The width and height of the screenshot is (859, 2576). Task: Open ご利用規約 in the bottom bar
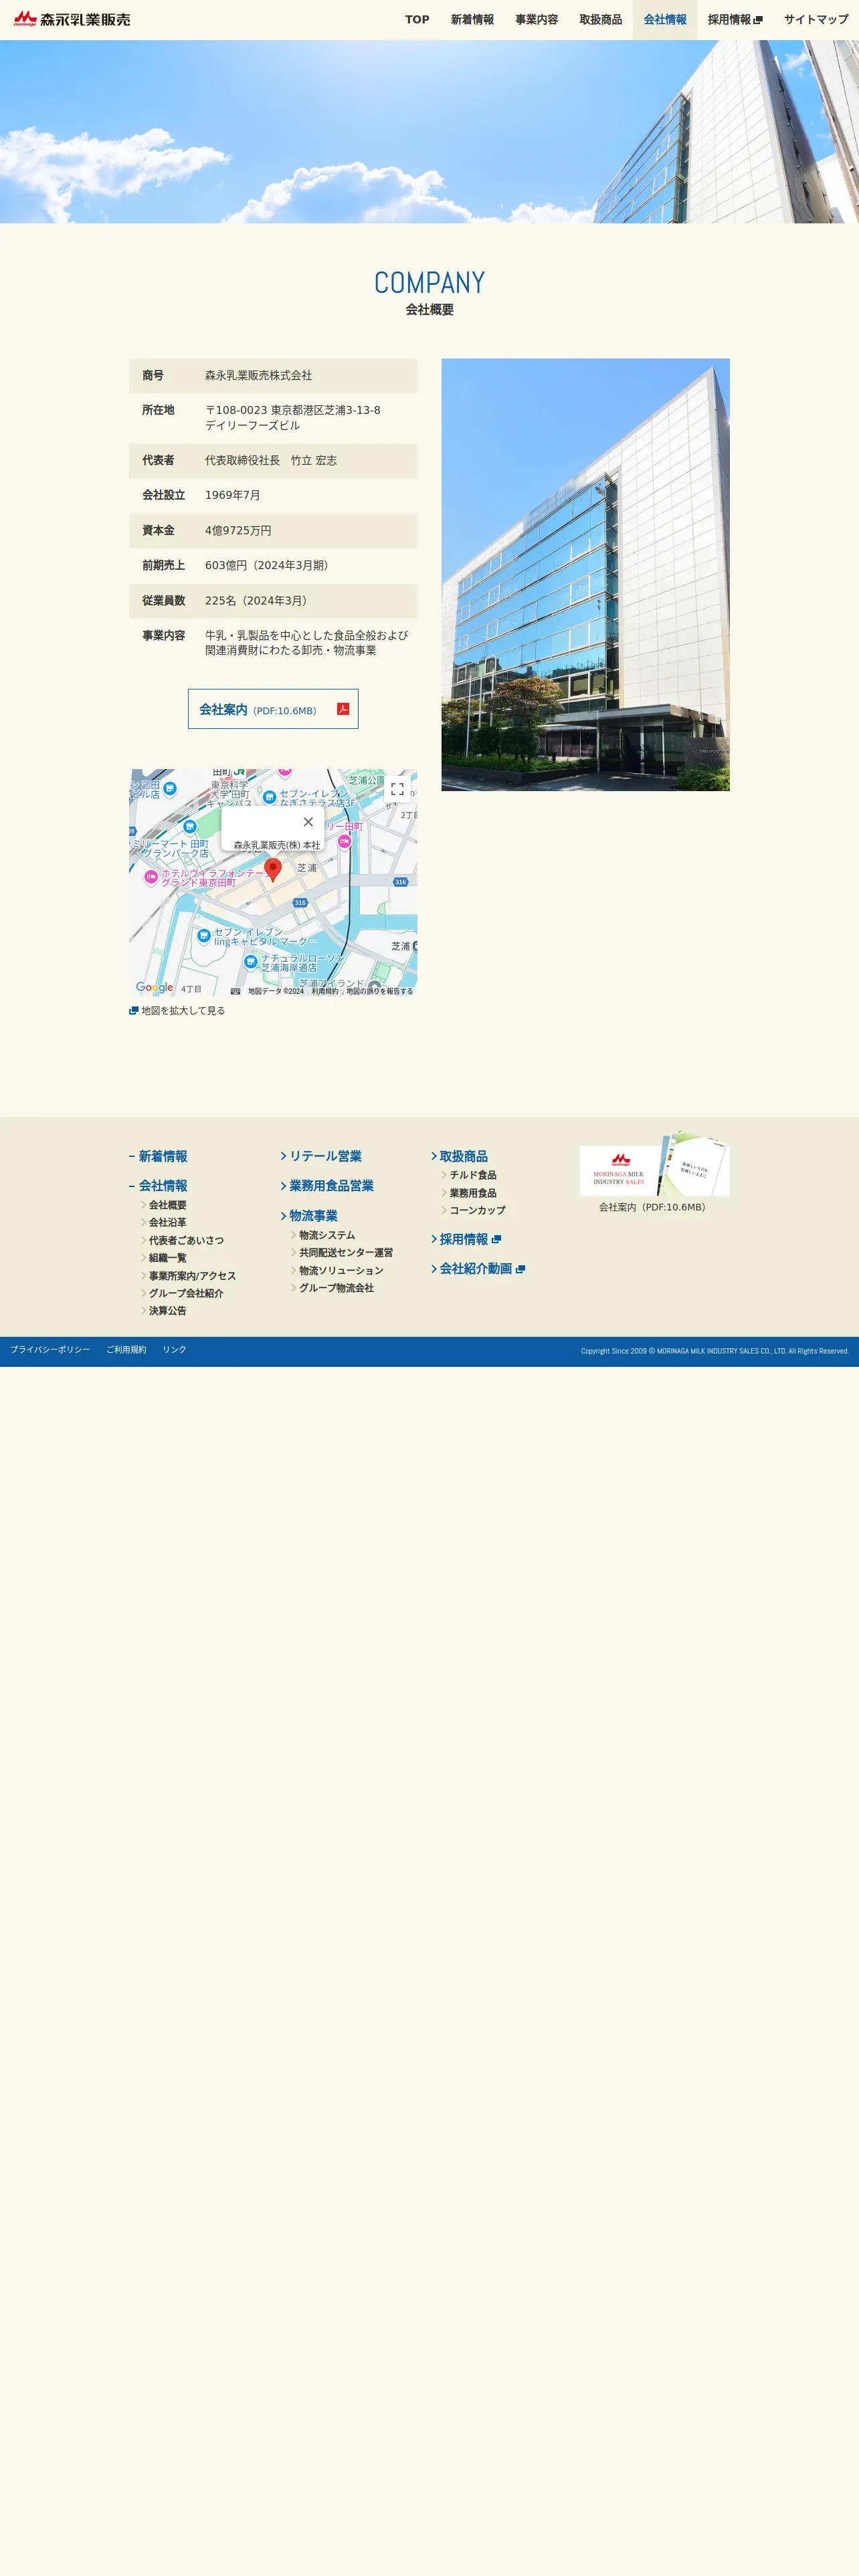coord(126,1350)
